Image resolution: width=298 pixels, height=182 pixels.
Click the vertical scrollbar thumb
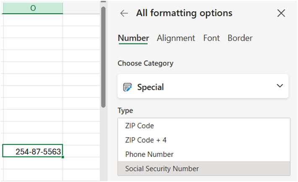[104, 57]
